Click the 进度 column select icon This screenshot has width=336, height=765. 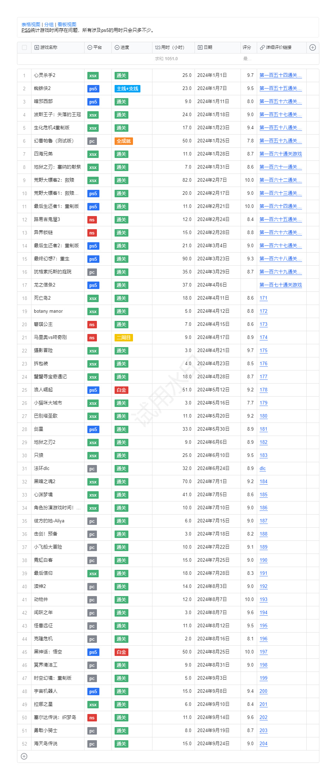(117, 47)
